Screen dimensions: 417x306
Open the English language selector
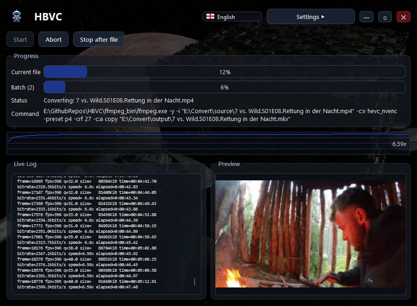(232, 17)
